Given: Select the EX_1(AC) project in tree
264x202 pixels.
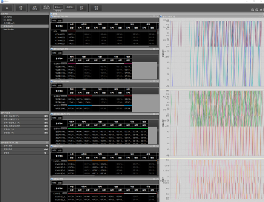Looking at the screenshot, I should click(x=8, y=17).
